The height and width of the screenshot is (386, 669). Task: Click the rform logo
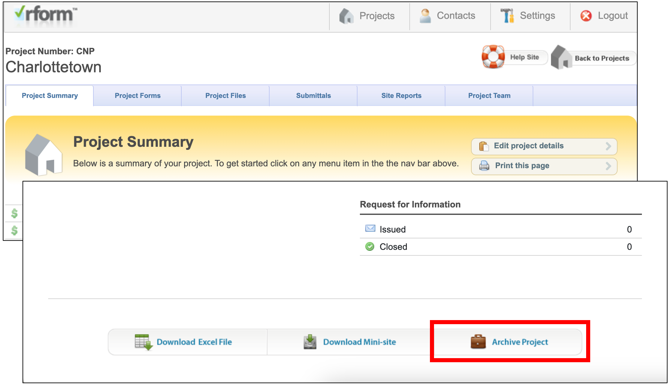coord(46,15)
